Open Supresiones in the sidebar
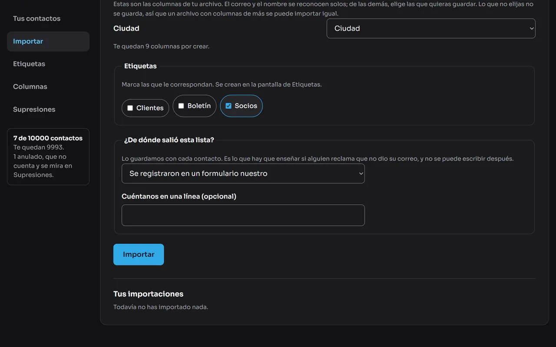 pos(34,109)
